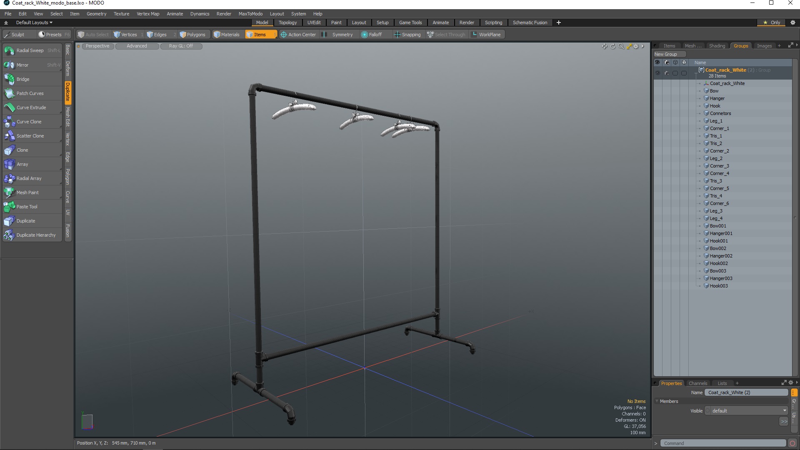The height and width of the screenshot is (450, 800).
Task: Add new layout tab with plus
Action: click(x=559, y=22)
